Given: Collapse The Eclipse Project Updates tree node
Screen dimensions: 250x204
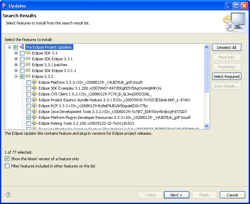Looking at the screenshot, I should pyautogui.click(x=10, y=47).
